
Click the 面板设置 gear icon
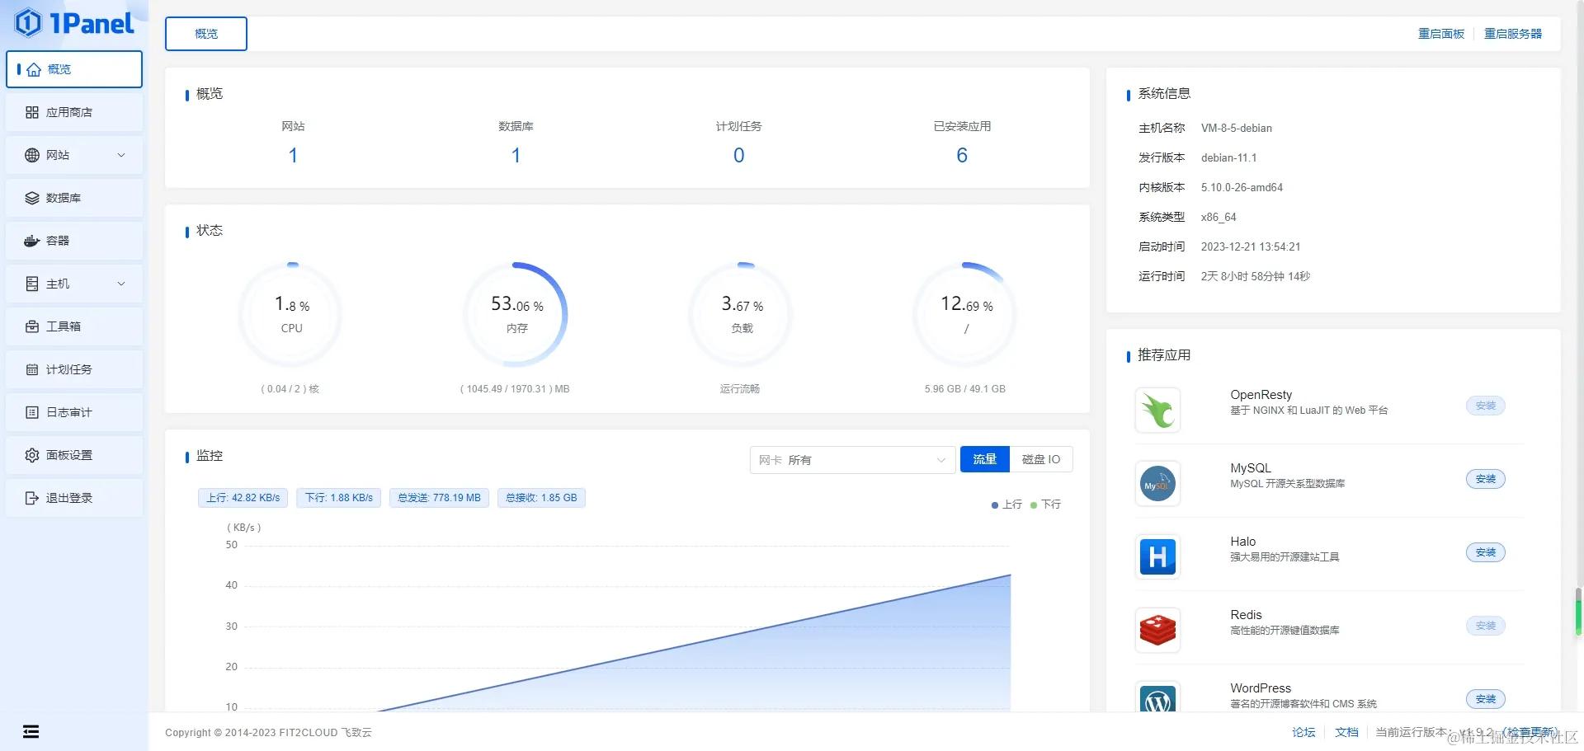coord(32,455)
